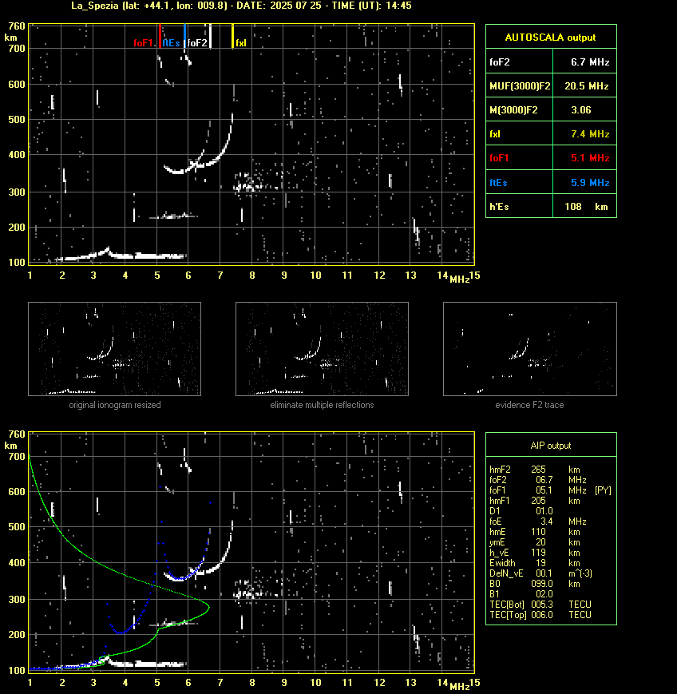The height and width of the screenshot is (694, 677).
Task: Click the blue ftEs marker label
Action: click(171, 43)
